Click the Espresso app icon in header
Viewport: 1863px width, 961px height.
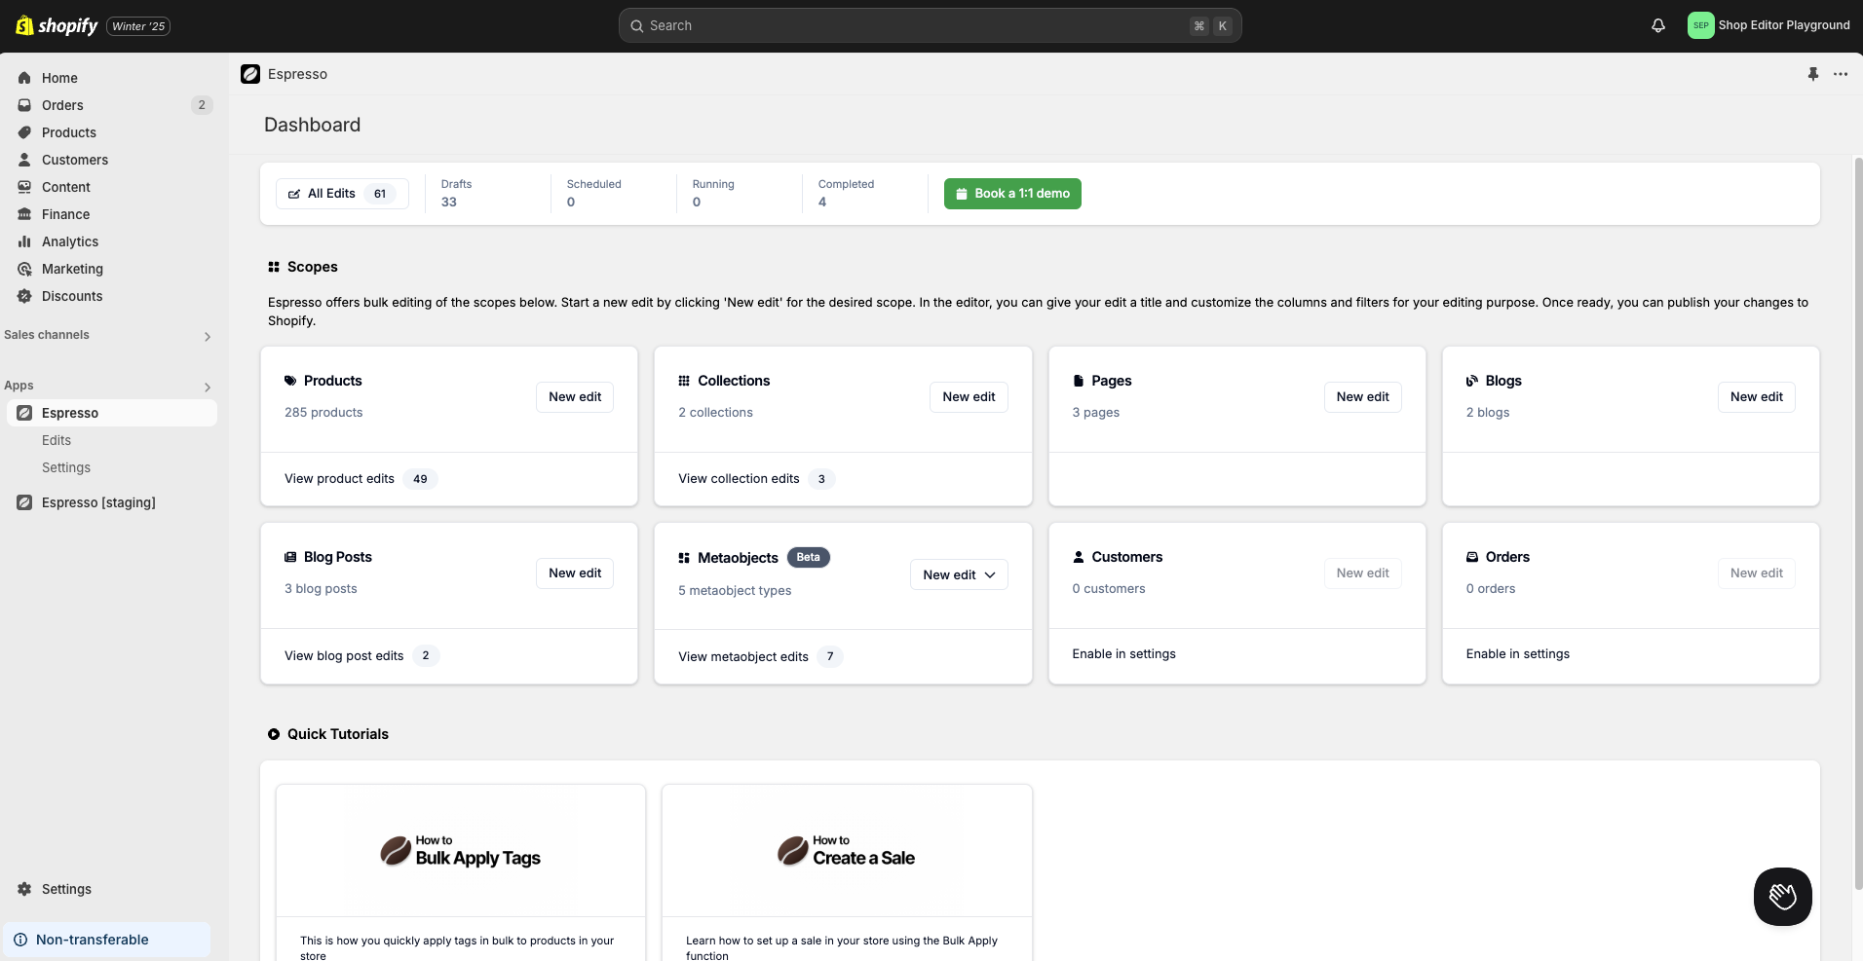(250, 74)
